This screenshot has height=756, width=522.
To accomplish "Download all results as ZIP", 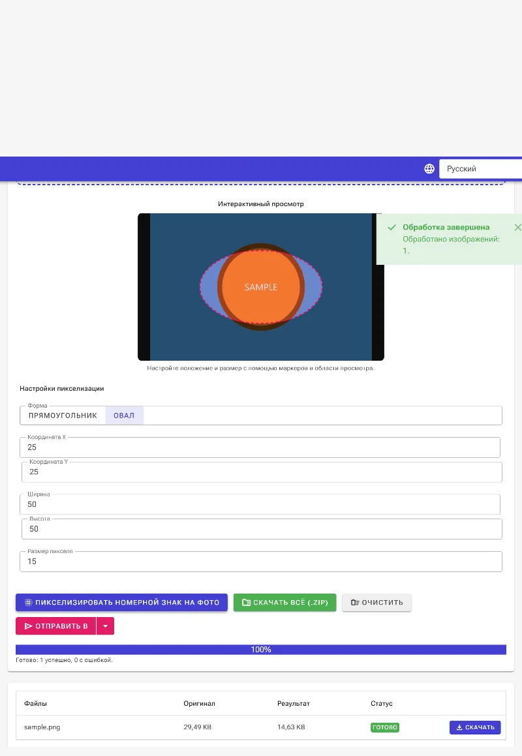I will [x=284, y=602].
